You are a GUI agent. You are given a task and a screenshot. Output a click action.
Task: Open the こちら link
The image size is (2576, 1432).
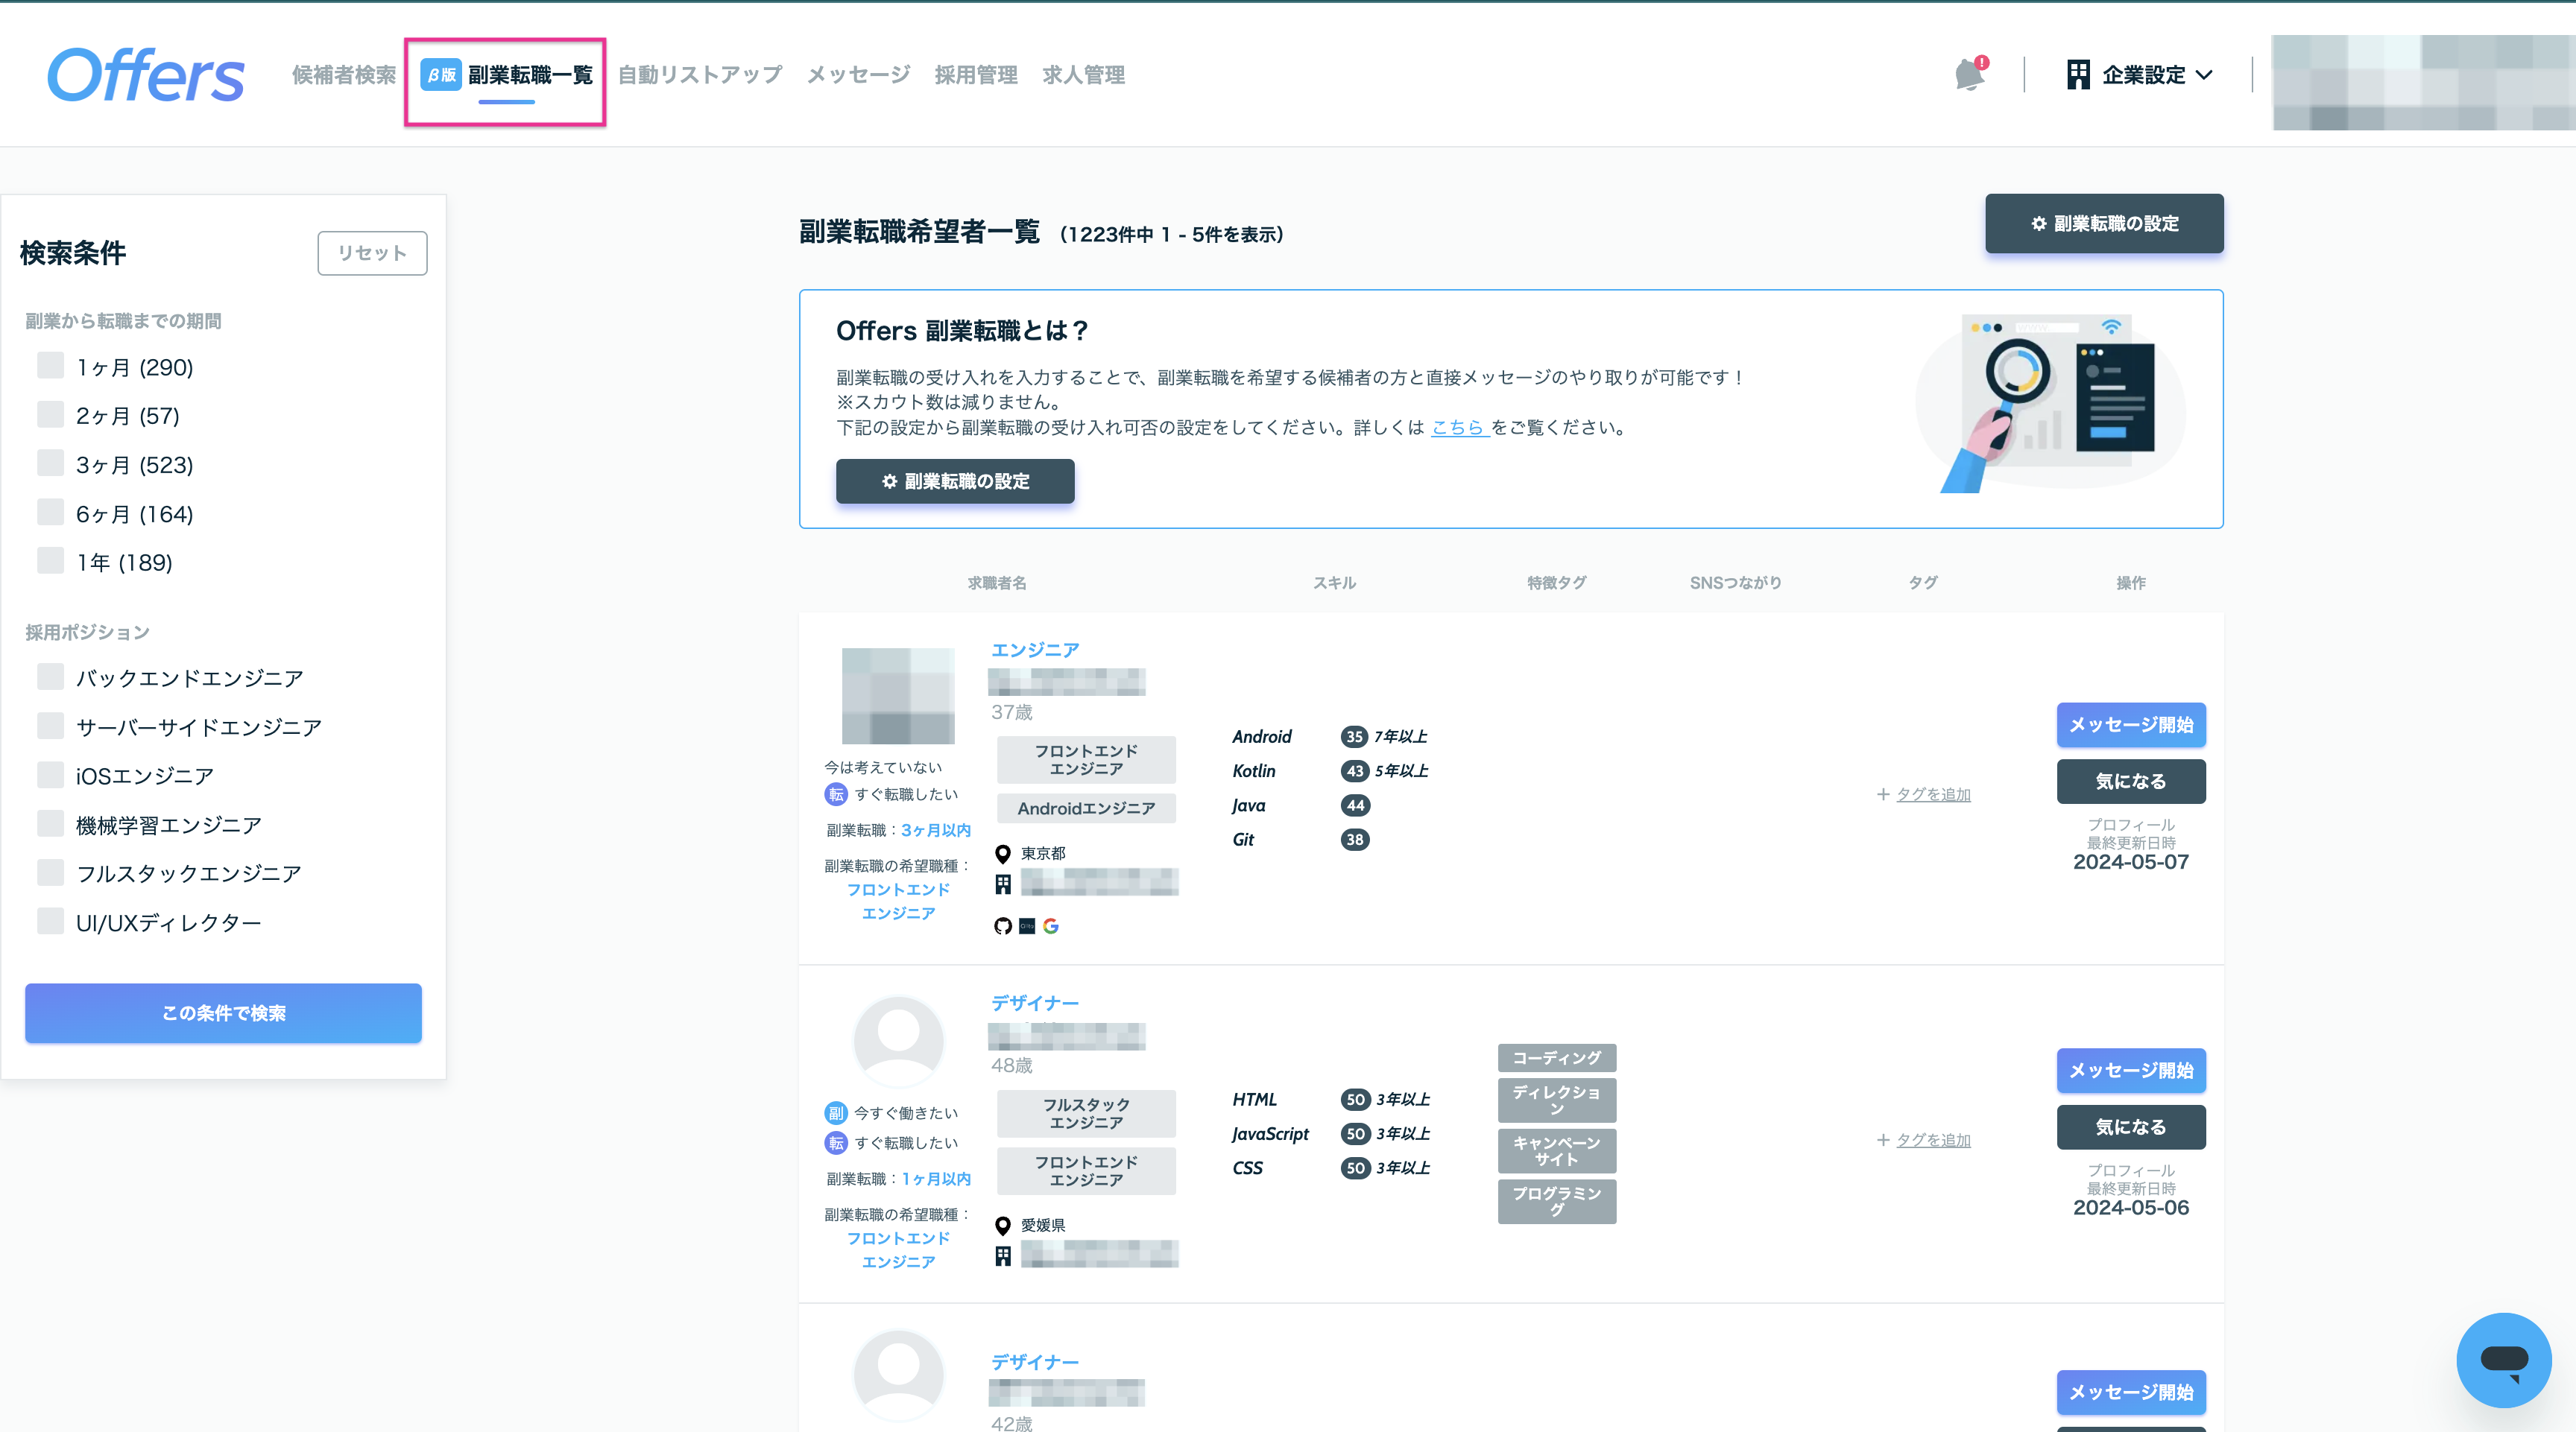[1459, 428]
